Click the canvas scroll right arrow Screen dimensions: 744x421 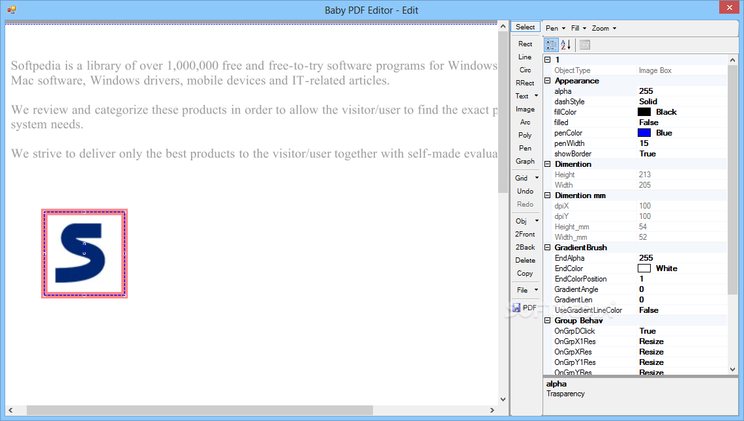tap(492, 410)
